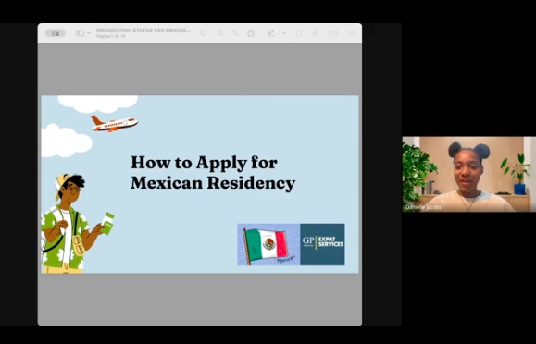Click the sidebar view icon in Preview toolbar

tap(80, 33)
